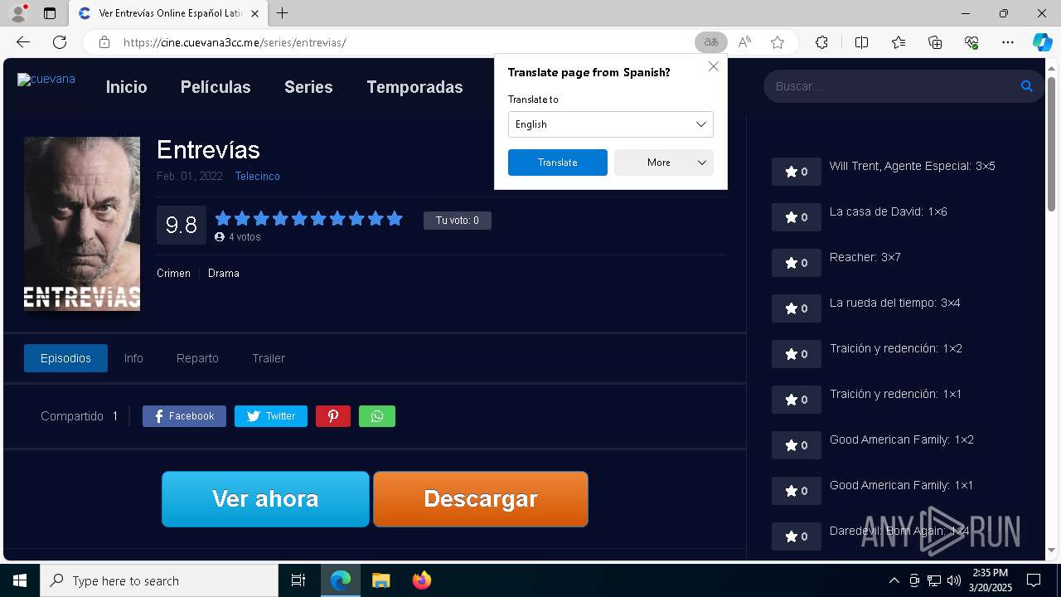Viewport: 1061px width, 597px height.
Task: Open Task View on the taskbar
Action: (x=298, y=580)
